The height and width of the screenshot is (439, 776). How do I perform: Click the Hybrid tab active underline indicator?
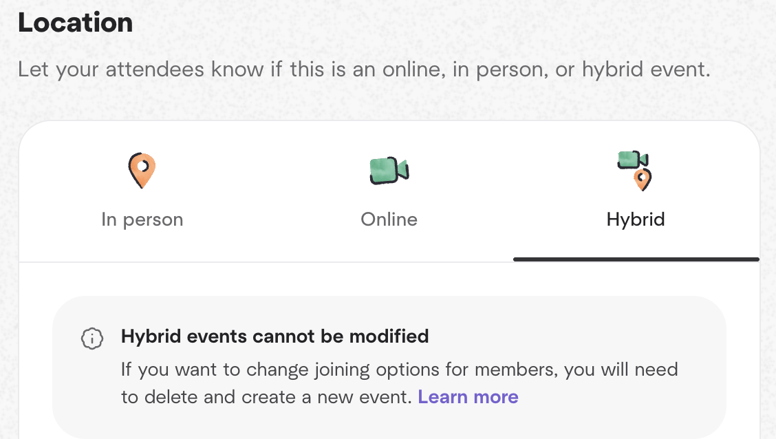coord(635,259)
